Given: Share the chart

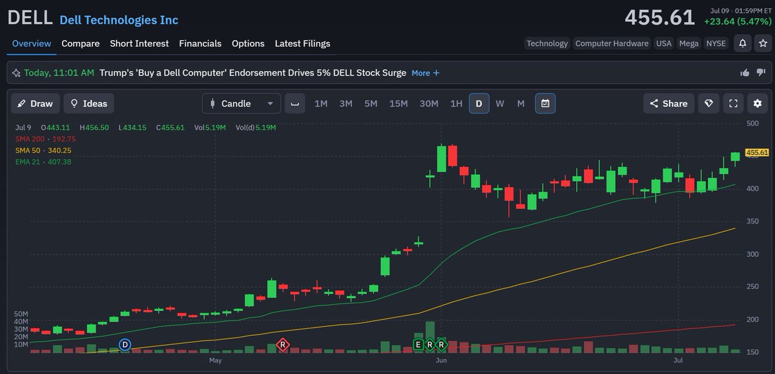Looking at the screenshot, I should (668, 103).
